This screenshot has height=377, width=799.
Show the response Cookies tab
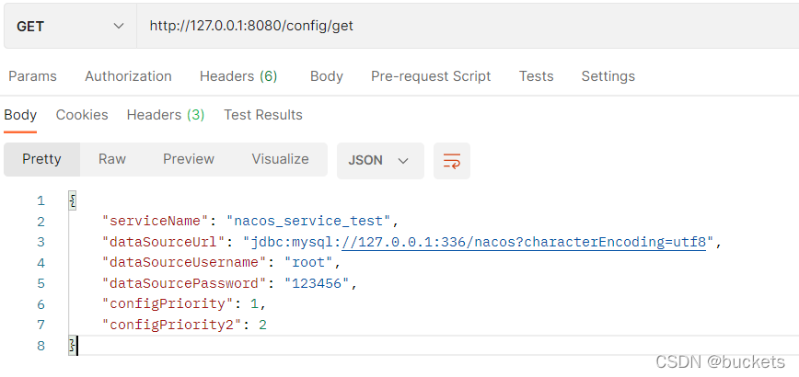coord(82,115)
